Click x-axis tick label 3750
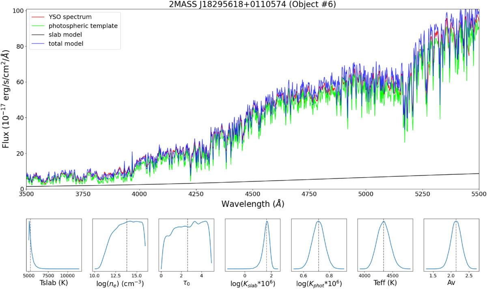Viewport: 487px width, 289px height. [x=83, y=194]
